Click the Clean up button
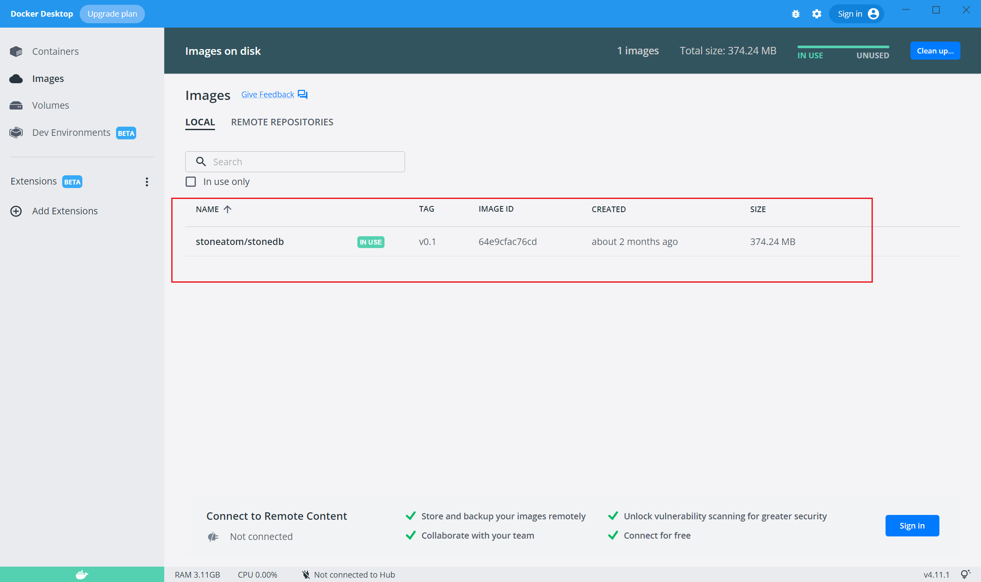The width and height of the screenshot is (981, 582). tap(935, 50)
